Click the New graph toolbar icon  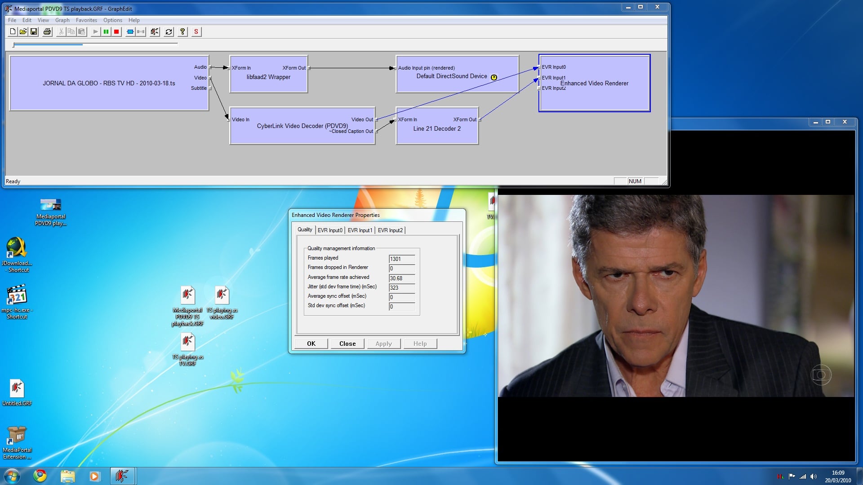(x=13, y=32)
